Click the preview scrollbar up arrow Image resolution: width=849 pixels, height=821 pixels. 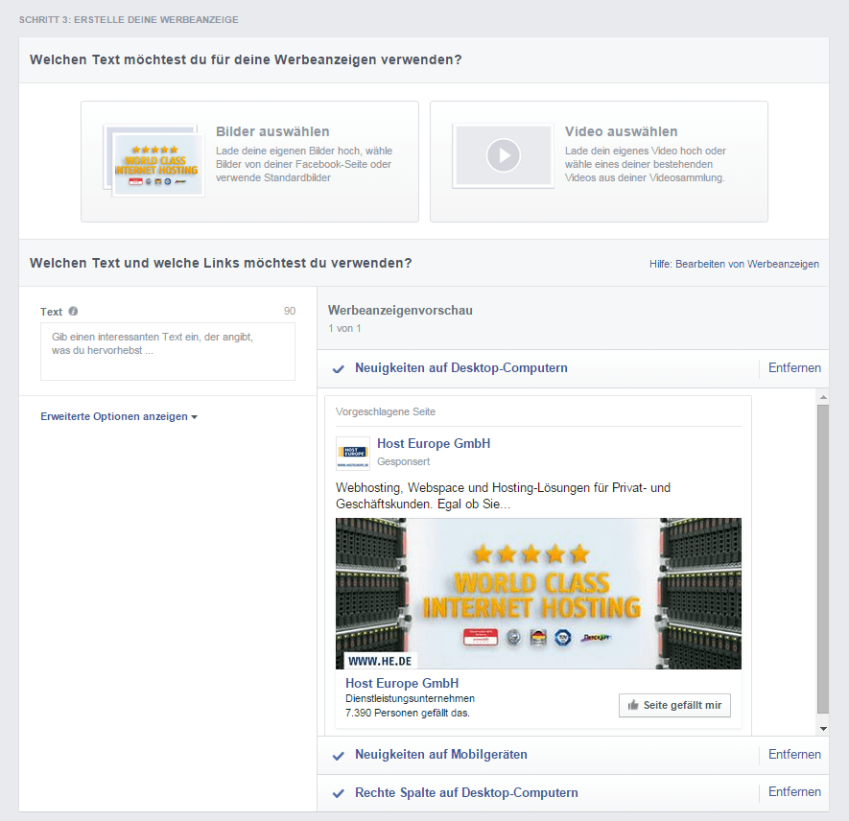click(823, 397)
